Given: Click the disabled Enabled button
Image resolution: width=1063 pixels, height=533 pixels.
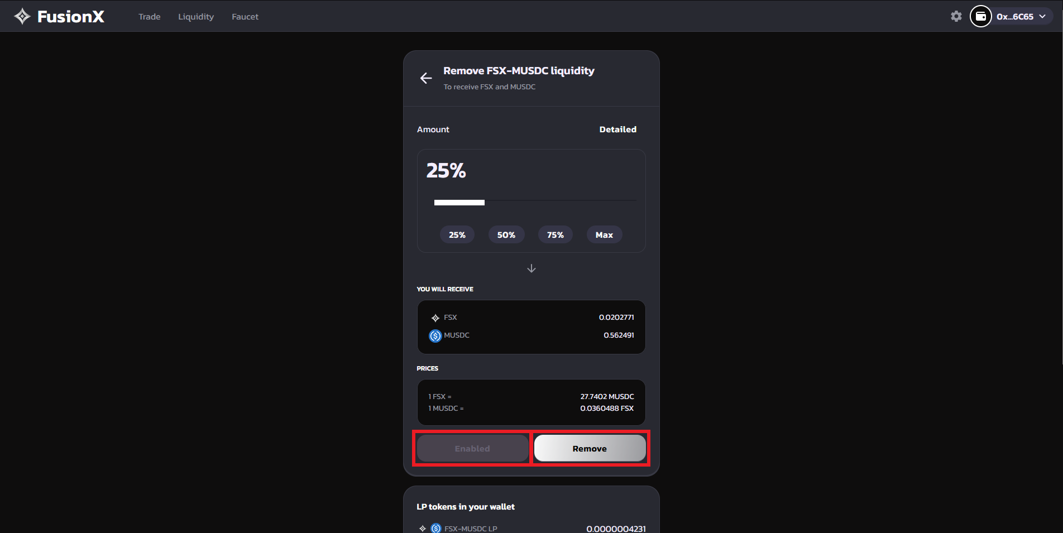Looking at the screenshot, I should point(472,449).
